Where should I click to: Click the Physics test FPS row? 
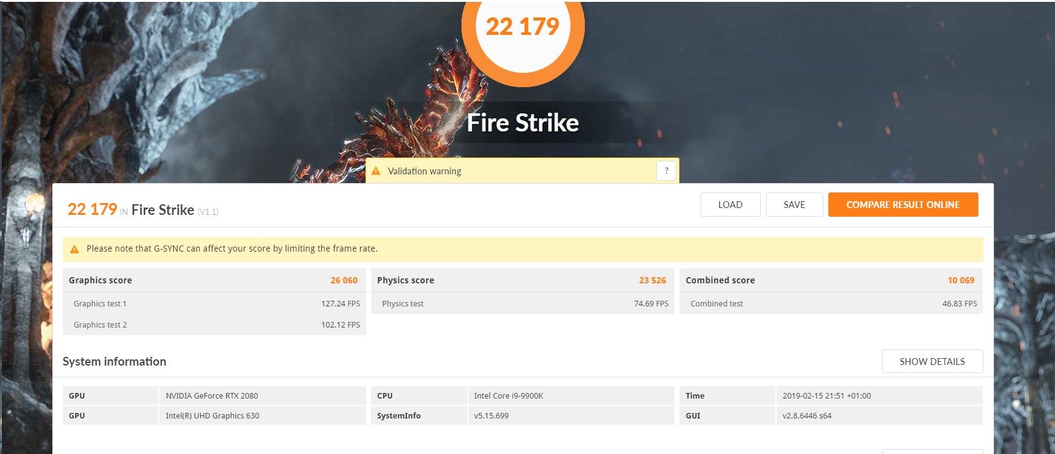522,304
